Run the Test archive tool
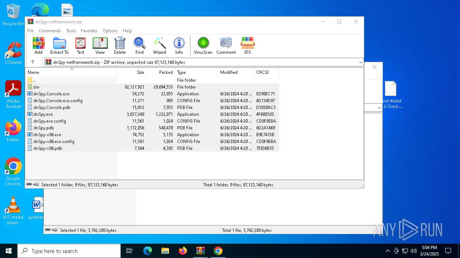This screenshot has height=258, width=460. [x=80, y=46]
